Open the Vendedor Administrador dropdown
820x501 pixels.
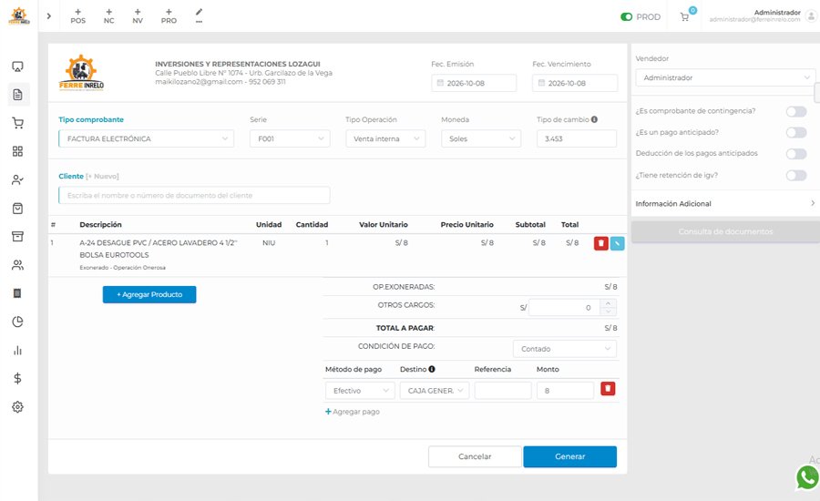coord(725,77)
